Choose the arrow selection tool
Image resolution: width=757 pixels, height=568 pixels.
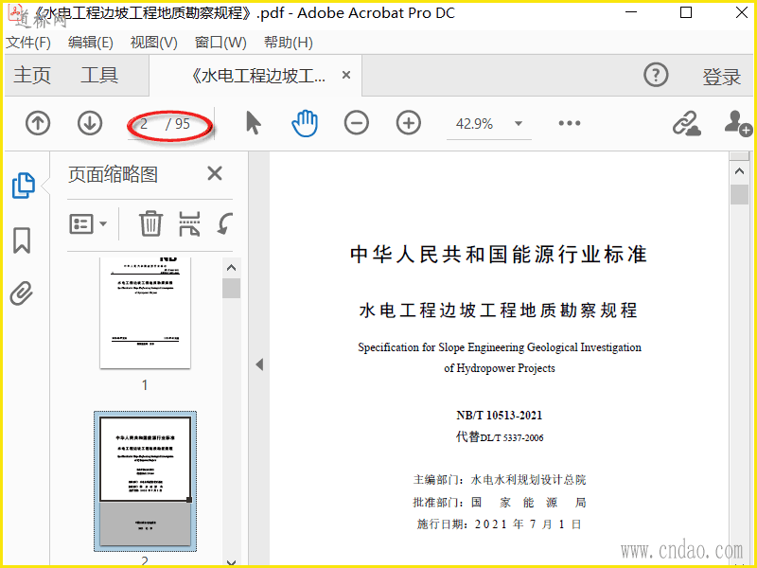254,123
